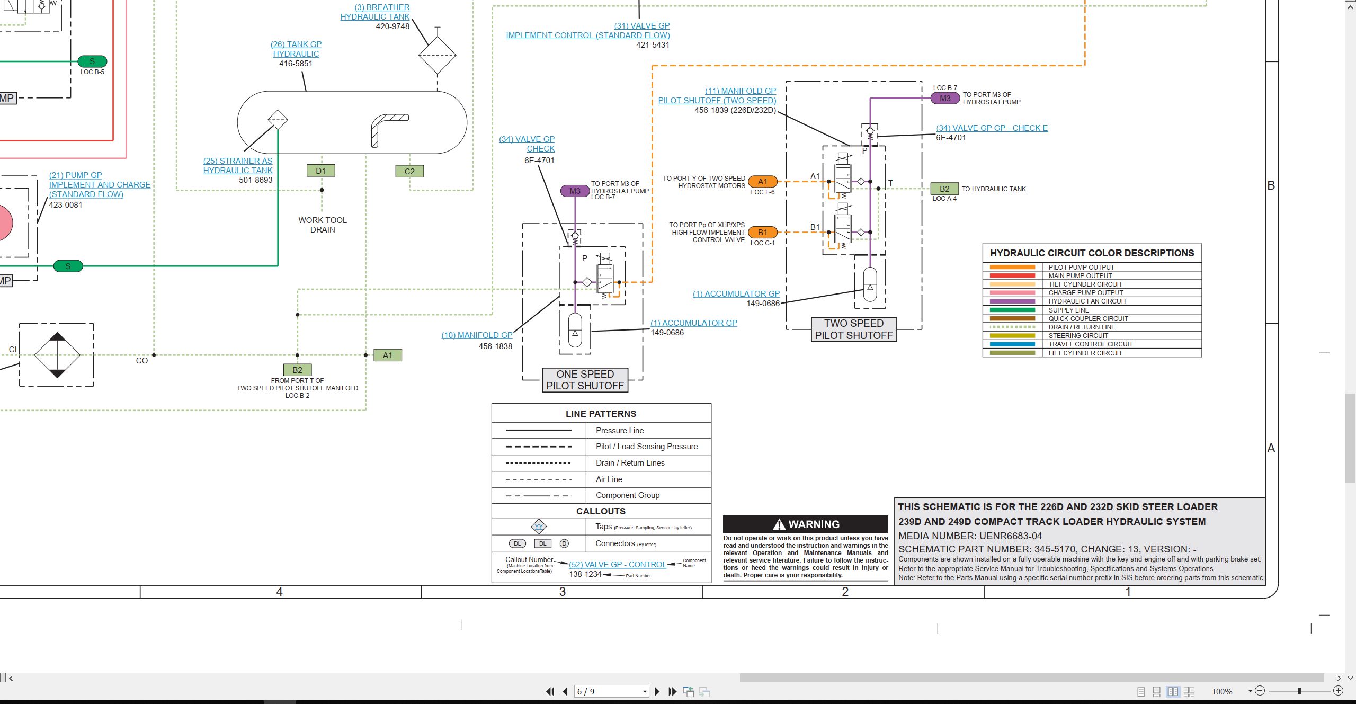Click the Work Tool Drain label
This screenshot has height=704, width=1356.
point(323,225)
